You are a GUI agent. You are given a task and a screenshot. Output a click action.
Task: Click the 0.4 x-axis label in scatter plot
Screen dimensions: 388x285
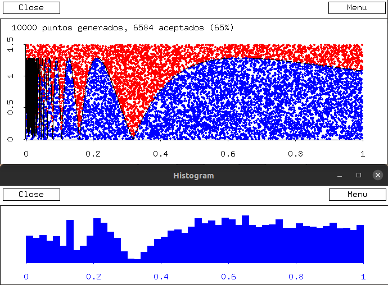(x=160, y=154)
